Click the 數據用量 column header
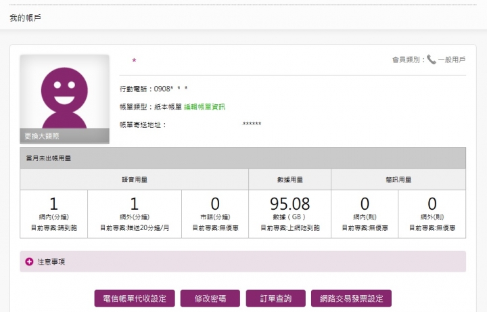This screenshot has height=312, width=487. point(289,179)
